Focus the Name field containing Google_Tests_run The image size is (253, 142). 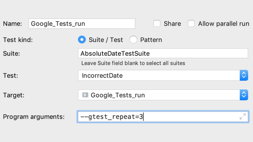pos(82,24)
